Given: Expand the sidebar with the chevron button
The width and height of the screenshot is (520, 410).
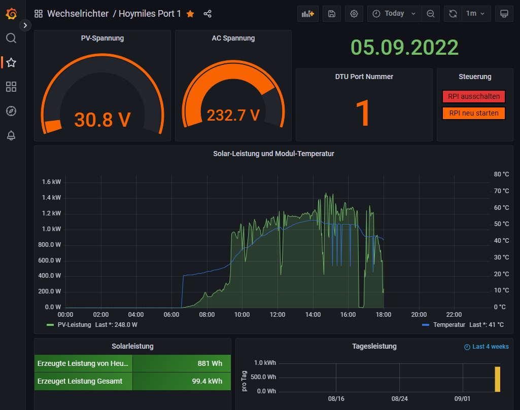Looking at the screenshot, I should (25, 25).
